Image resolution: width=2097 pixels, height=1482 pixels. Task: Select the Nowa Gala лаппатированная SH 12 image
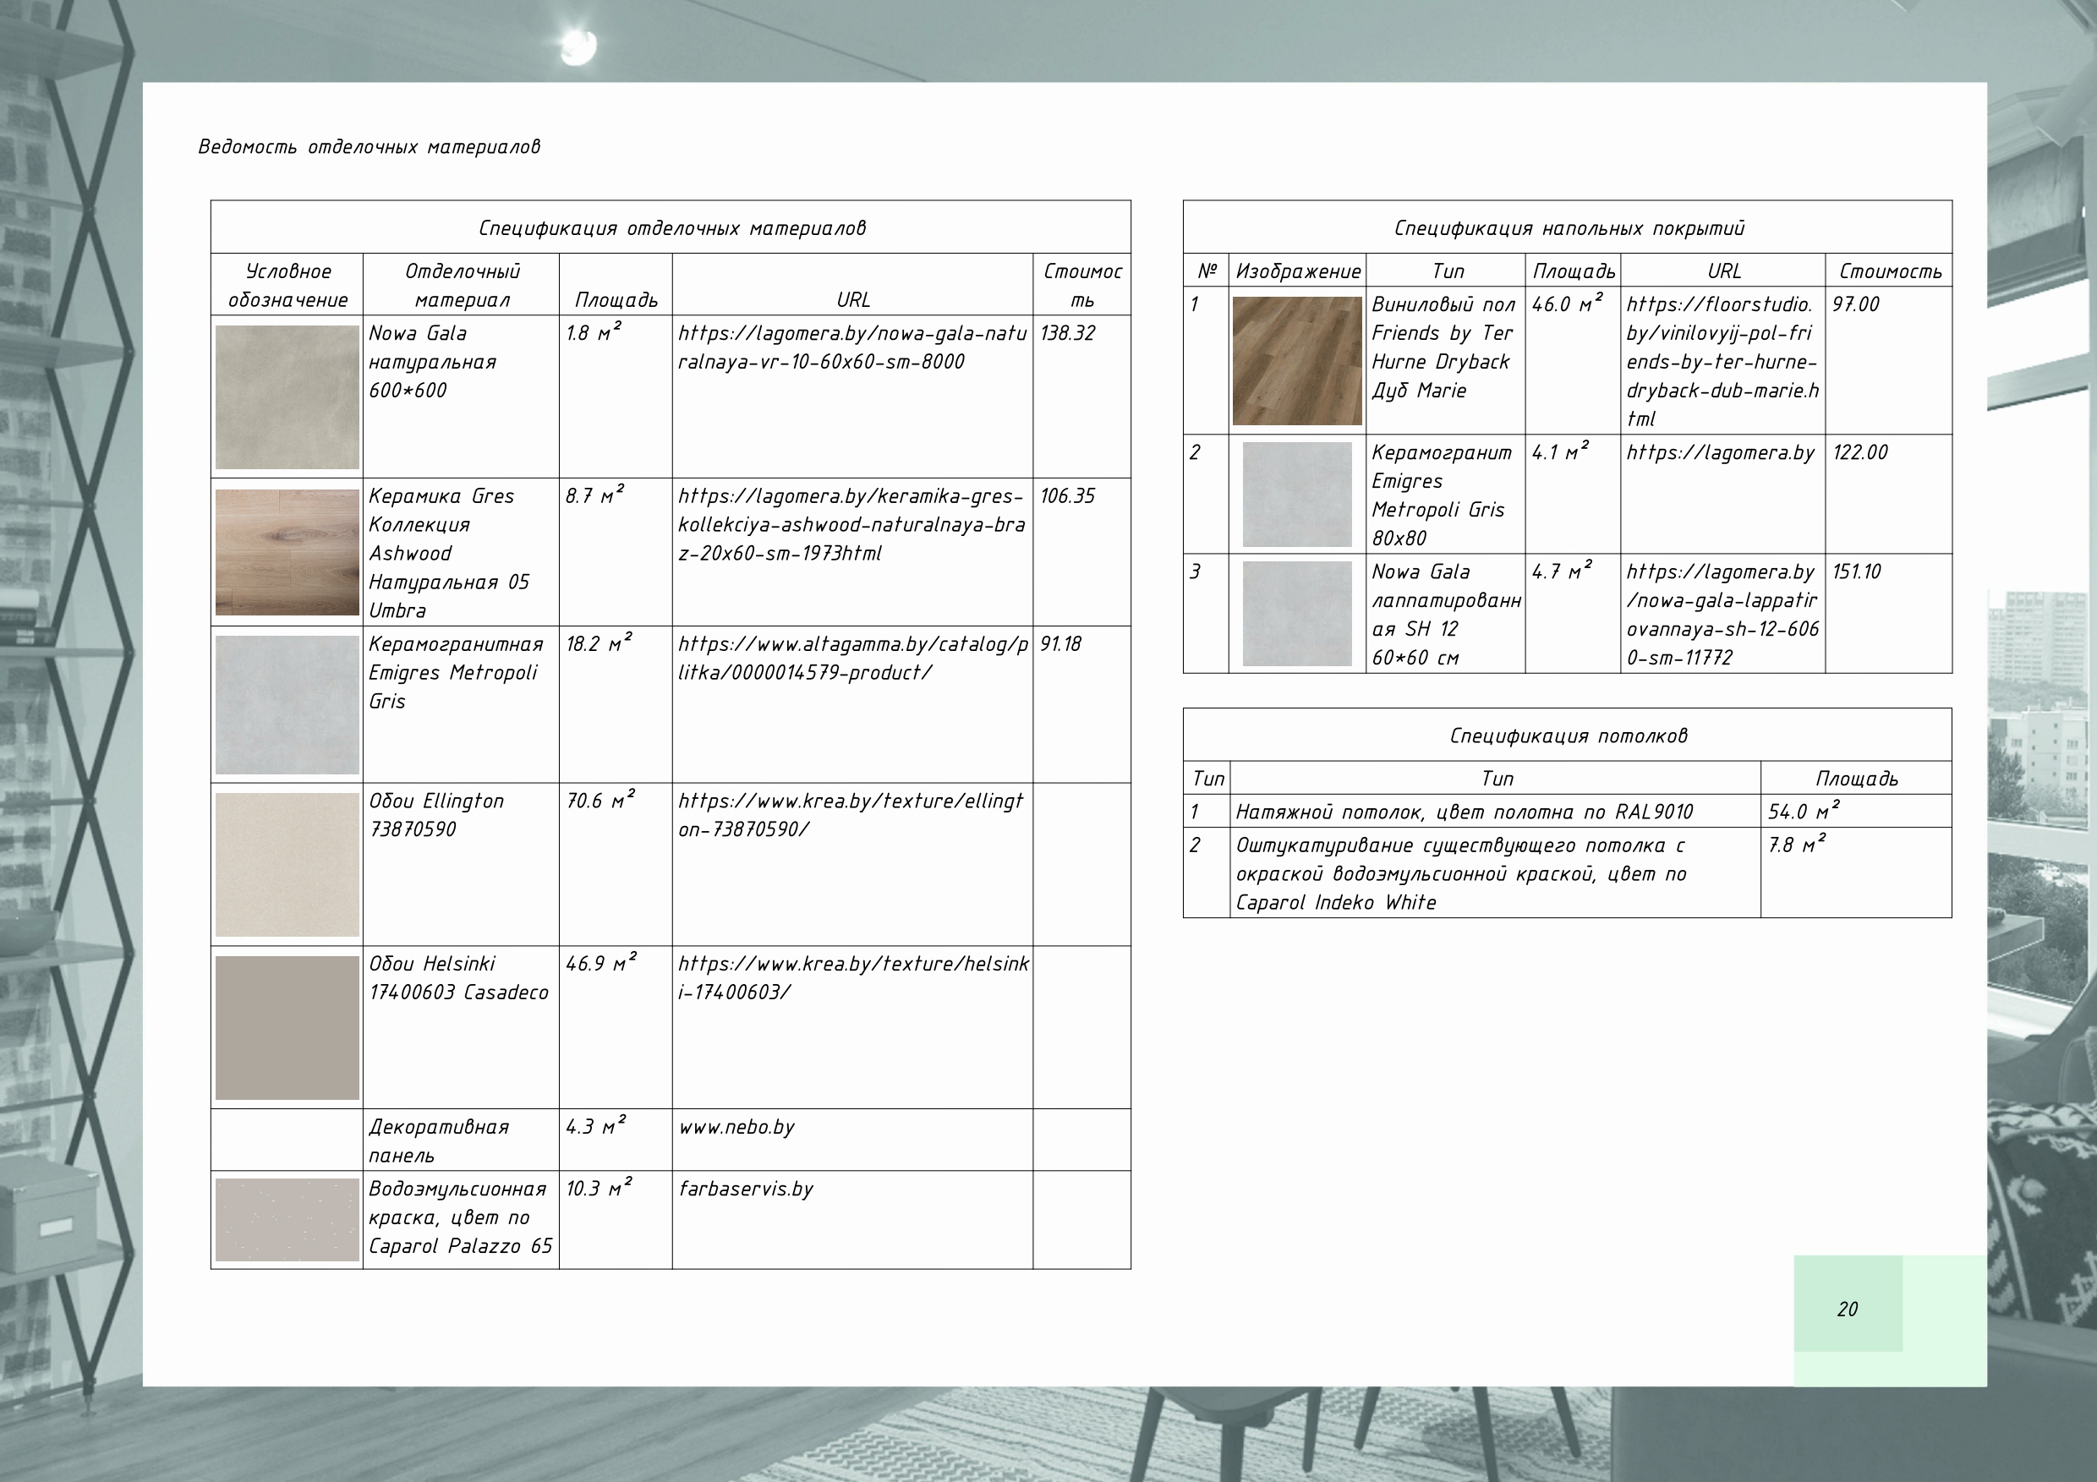click(x=1297, y=614)
